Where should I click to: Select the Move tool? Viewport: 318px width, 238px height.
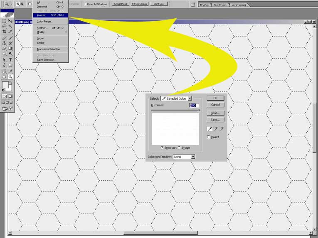pyautogui.click(x=10, y=21)
